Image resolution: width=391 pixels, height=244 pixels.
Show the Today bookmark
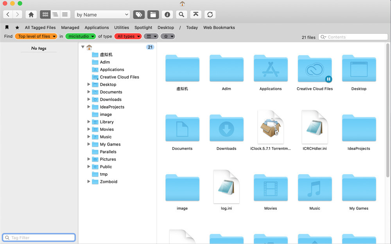[192, 27]
